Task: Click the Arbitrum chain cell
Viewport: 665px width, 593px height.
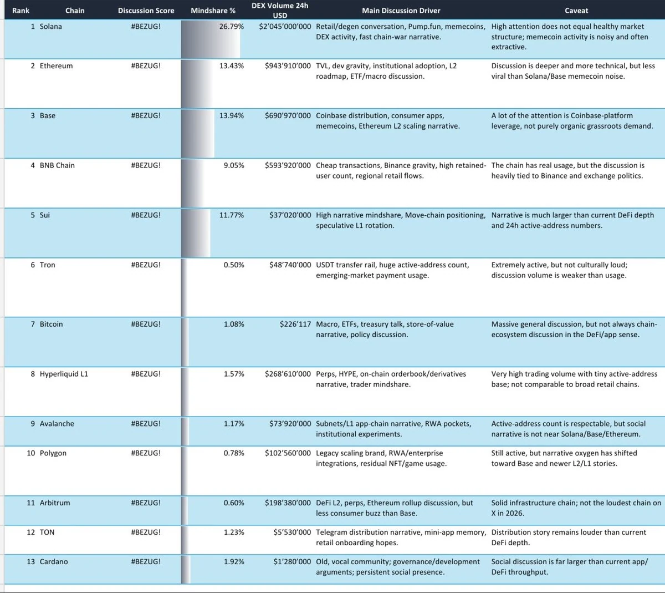Action: pos(55,503)
